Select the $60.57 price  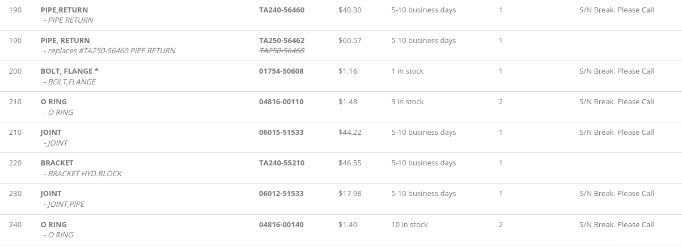[350, 41]
